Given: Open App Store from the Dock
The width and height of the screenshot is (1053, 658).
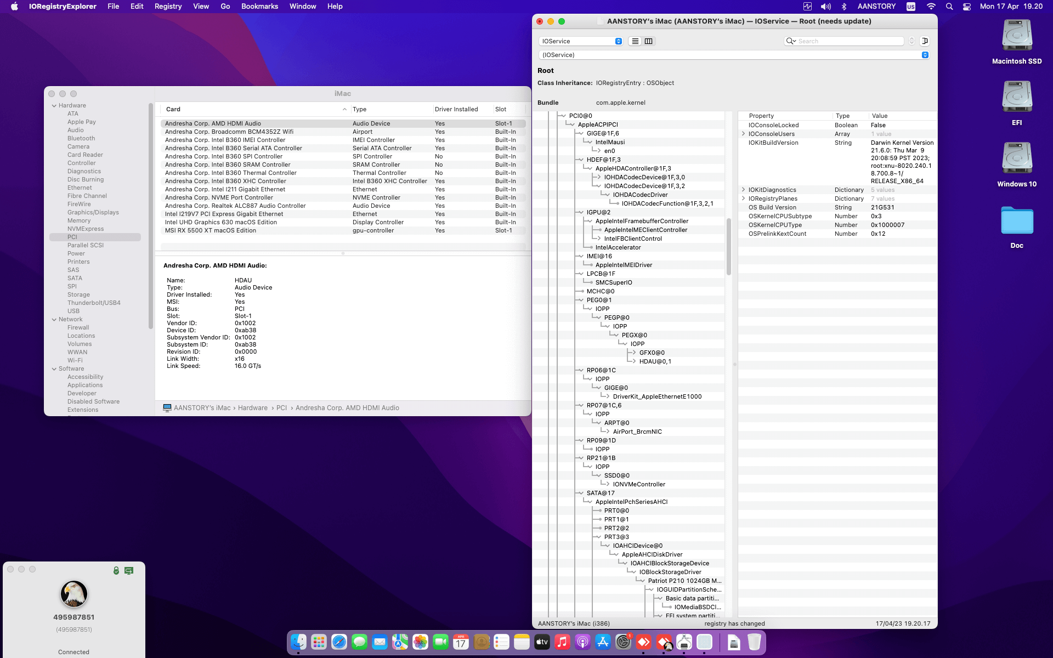Looking at the screenshot, I should (603, 642).
